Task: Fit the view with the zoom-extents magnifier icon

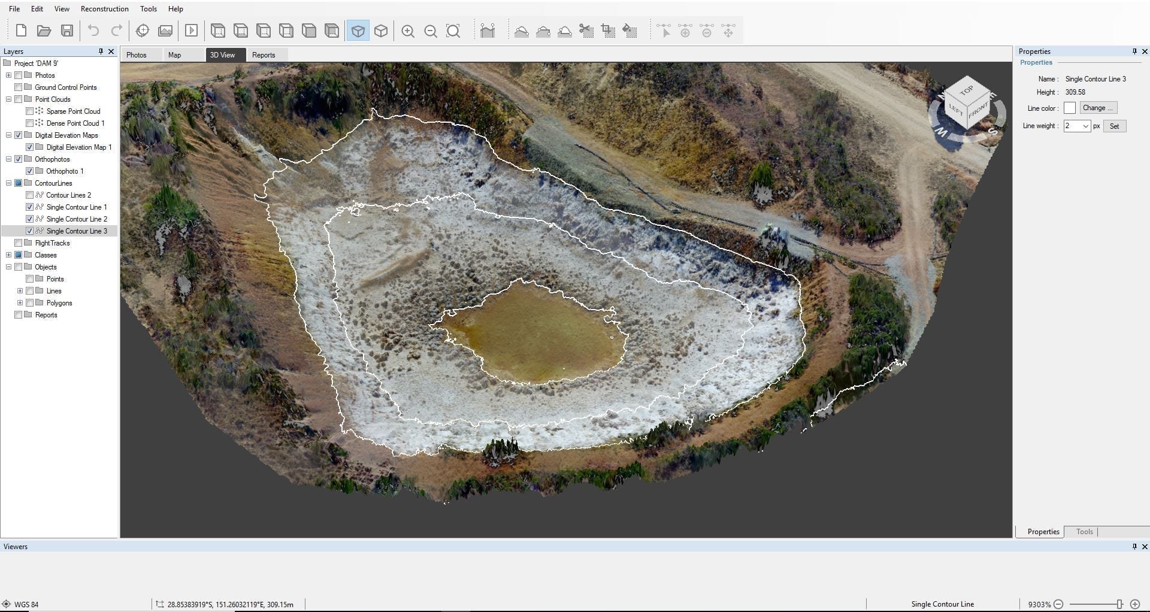Action: click(x=453, y=31)
